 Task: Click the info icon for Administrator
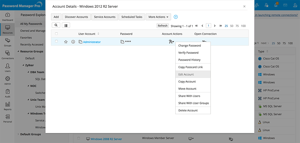[x=73, y=42]
